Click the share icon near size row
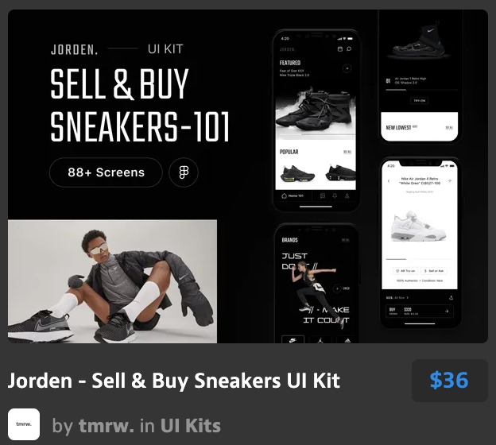 point(451,298)
